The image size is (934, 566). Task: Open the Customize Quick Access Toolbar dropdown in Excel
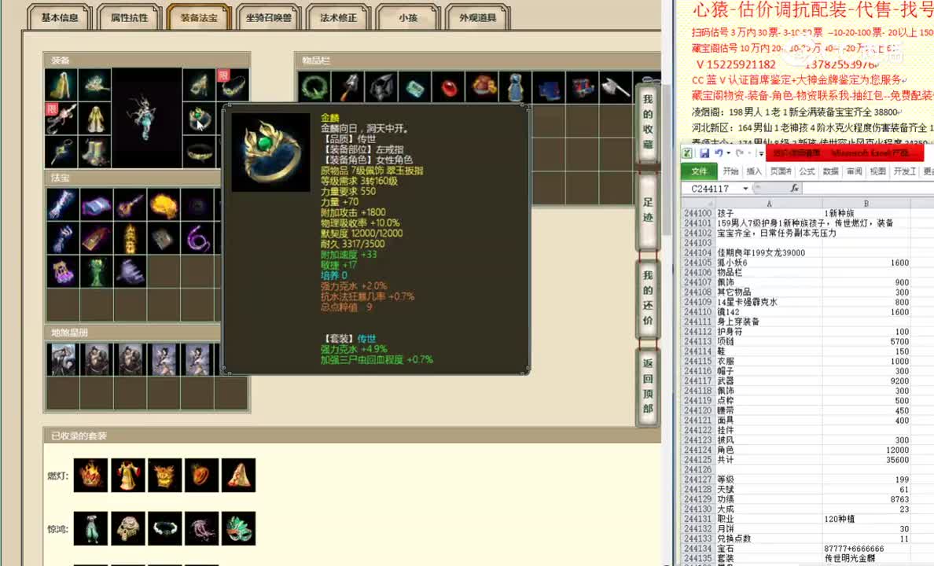coord(761,154)
